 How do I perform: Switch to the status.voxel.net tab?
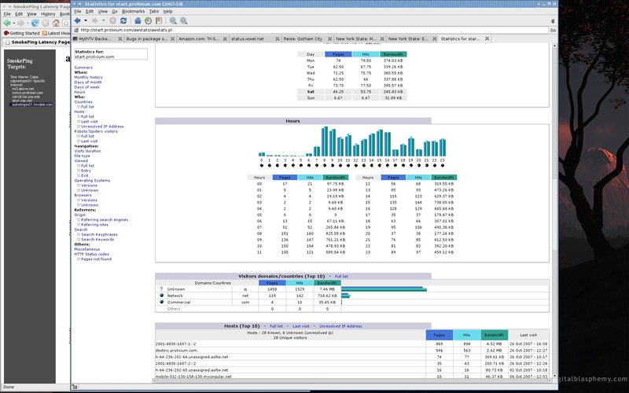coord(248,39)
